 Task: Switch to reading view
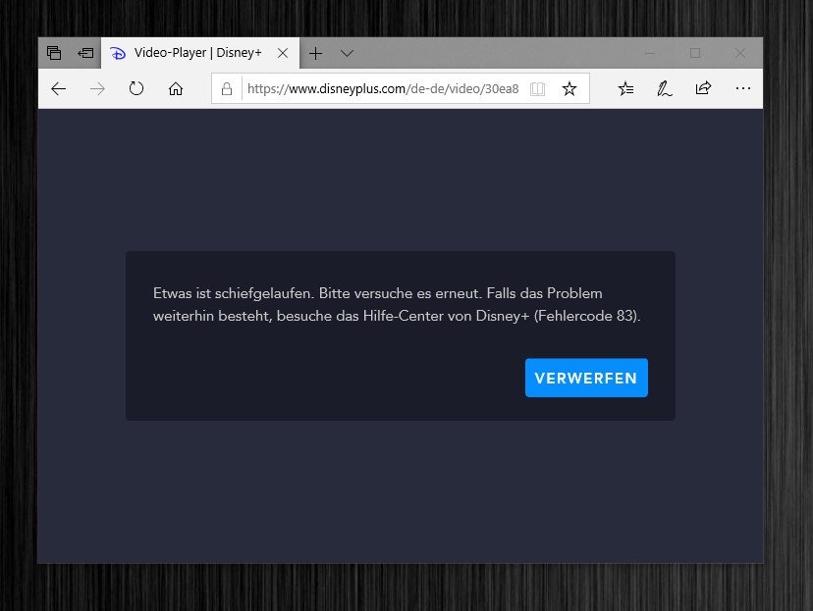(538, 89)
